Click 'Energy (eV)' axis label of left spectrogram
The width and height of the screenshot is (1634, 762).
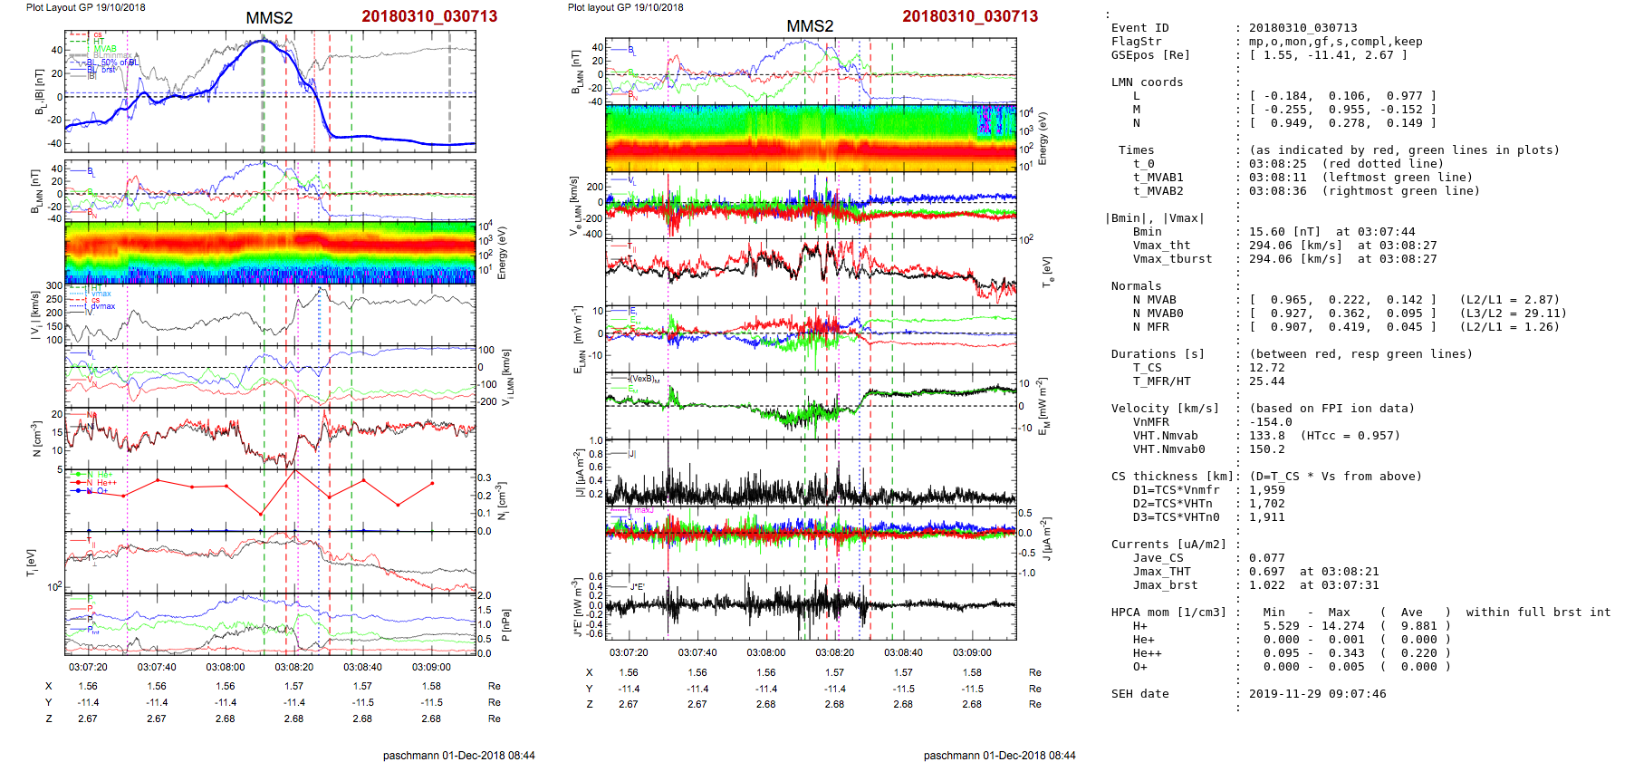[x=503, y=253]
